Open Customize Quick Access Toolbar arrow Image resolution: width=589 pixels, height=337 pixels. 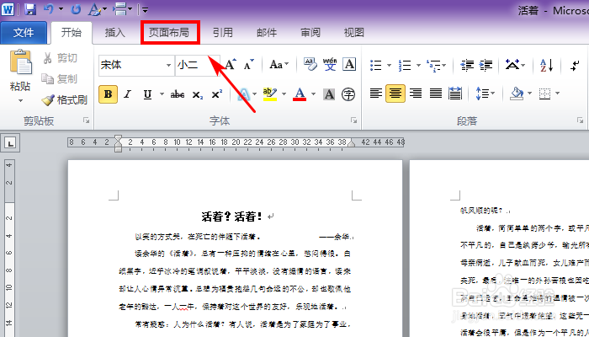145,10
